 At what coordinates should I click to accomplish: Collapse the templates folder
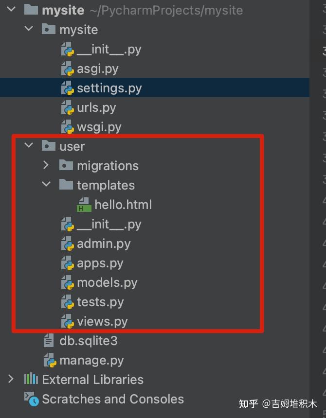point(46,185)
